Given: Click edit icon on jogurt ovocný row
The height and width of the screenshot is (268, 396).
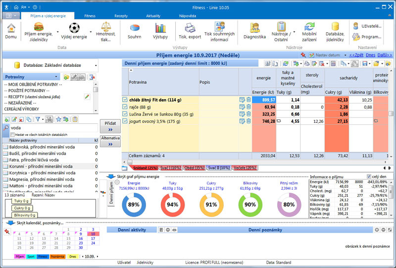Looking at the screenshot, I should pyautogui.click(x=242, y=121).
